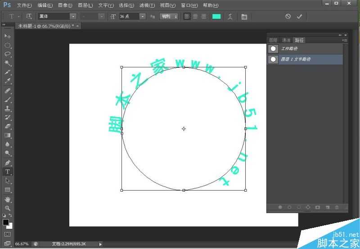
Task: Click the text color swatch in options bar
Action: point(216,16)
